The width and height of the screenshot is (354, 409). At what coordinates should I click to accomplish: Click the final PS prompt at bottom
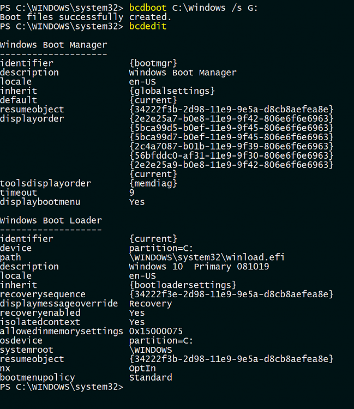(62, 387)
